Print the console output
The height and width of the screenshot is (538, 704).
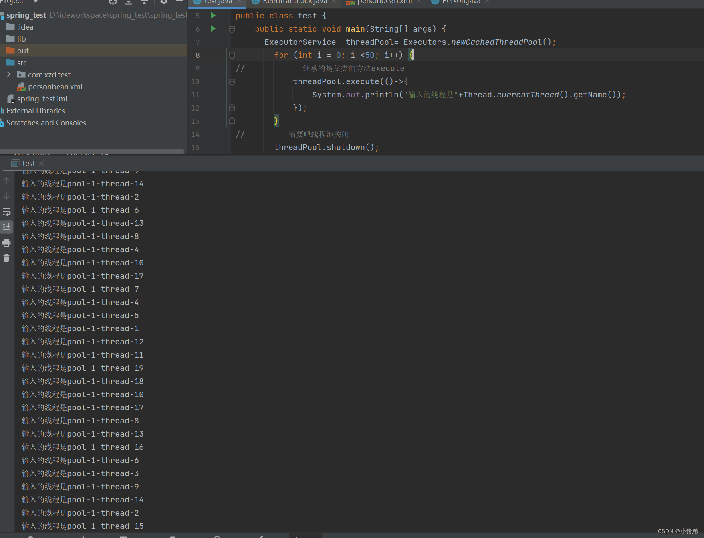coord(6,243)
